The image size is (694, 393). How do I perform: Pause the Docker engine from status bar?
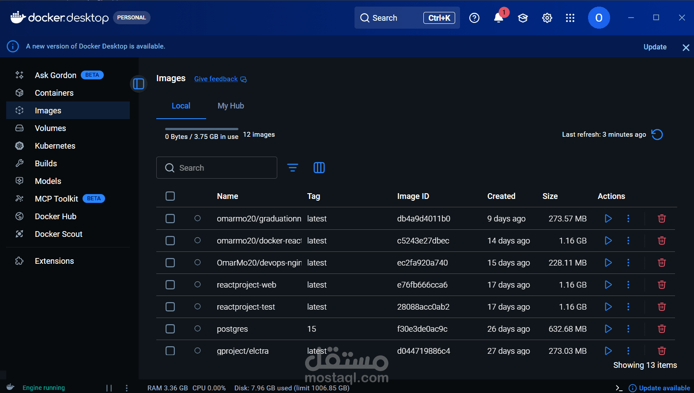point(109,388)
